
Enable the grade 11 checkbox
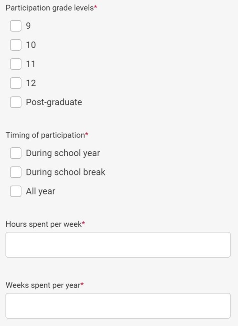[x=16, y=64]
